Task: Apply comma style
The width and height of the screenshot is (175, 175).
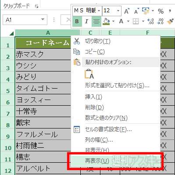Action: (170, 11)
